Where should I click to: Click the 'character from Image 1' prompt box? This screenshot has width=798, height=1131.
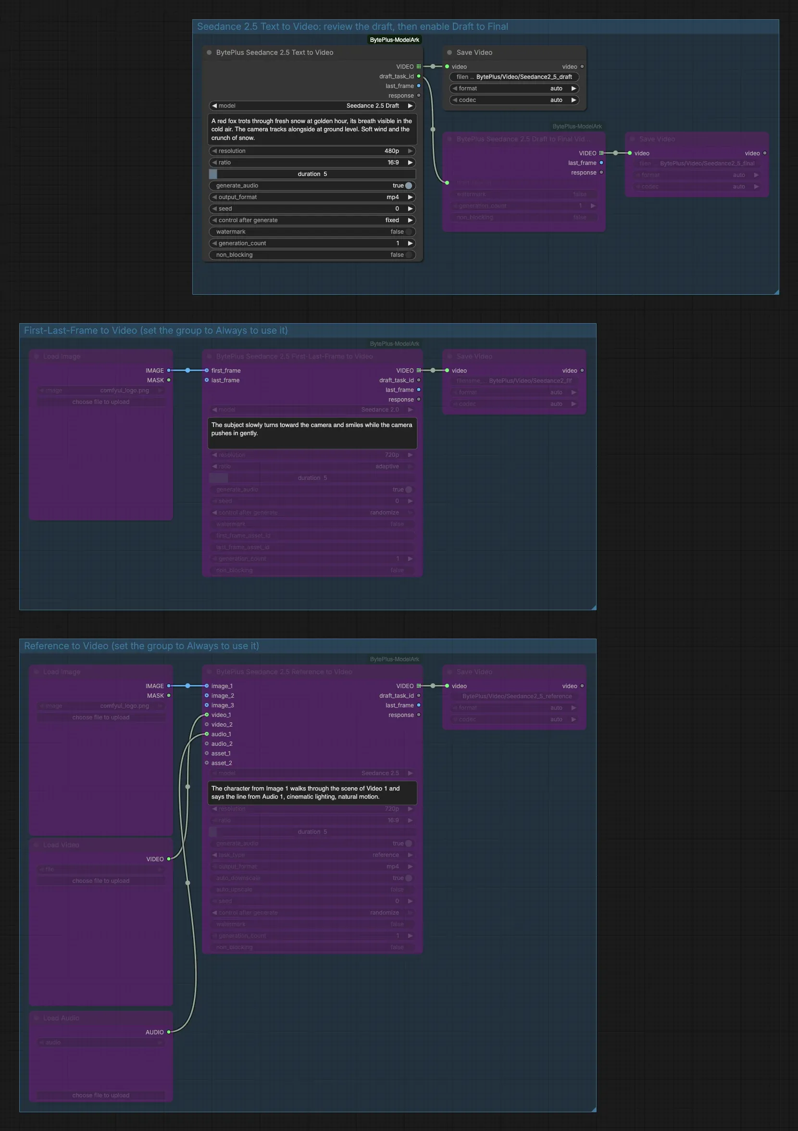click(x=312, y=792)
